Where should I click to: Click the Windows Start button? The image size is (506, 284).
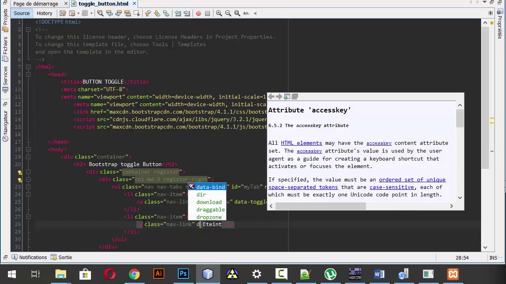coord(11,274)
